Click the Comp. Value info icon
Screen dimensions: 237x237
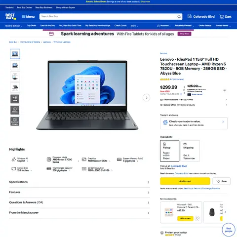tap(181, 94)
